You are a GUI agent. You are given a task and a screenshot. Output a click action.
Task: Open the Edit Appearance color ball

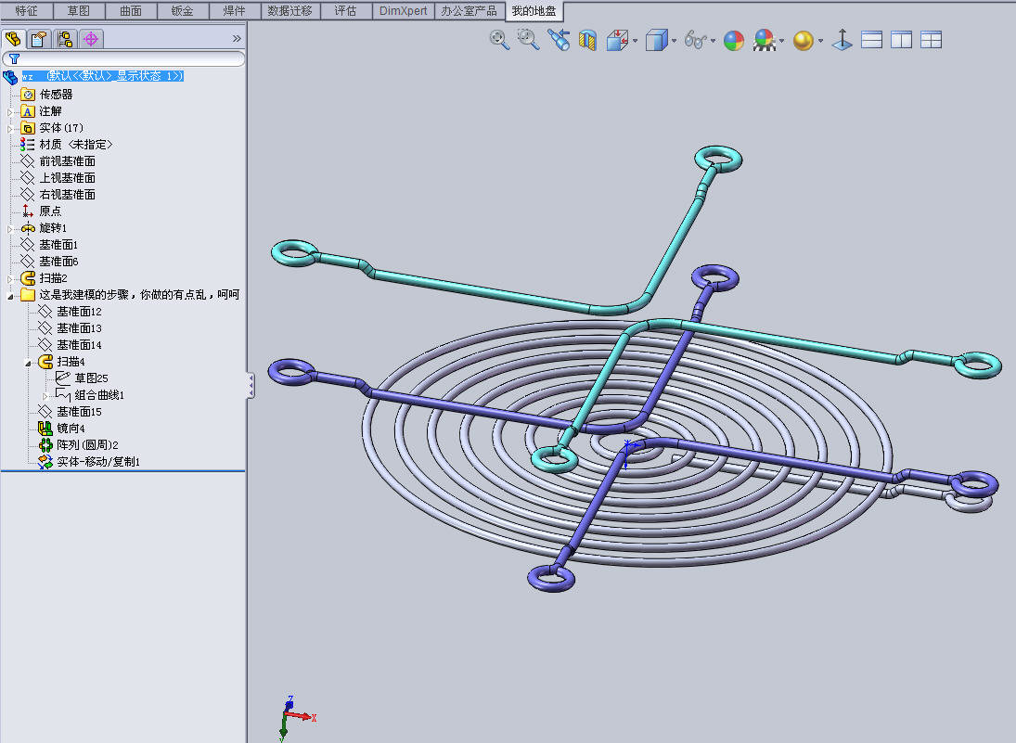point(734,40)
